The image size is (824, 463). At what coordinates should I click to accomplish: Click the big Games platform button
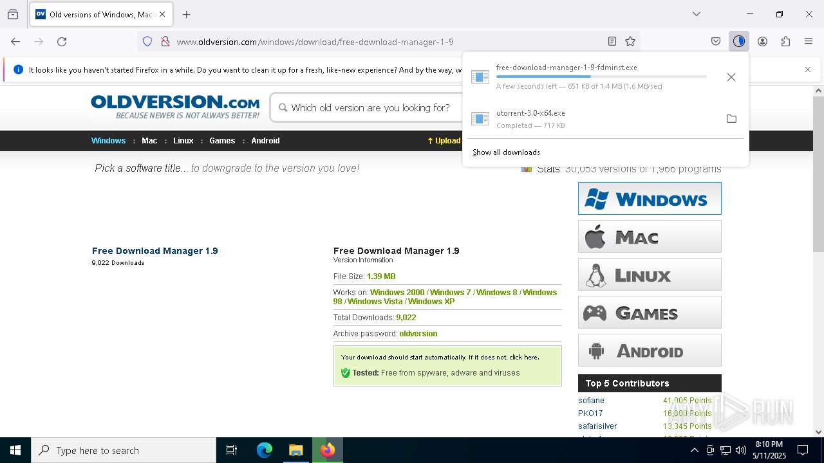pos(650,312)
